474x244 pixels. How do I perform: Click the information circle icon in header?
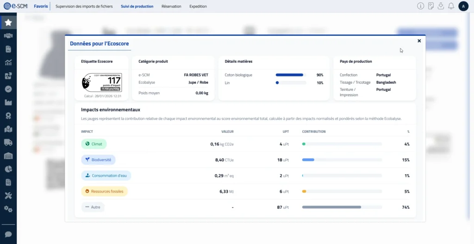tap(420, 6)
